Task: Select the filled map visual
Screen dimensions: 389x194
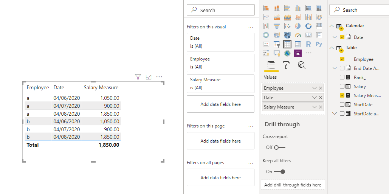Action: point(277,35)
